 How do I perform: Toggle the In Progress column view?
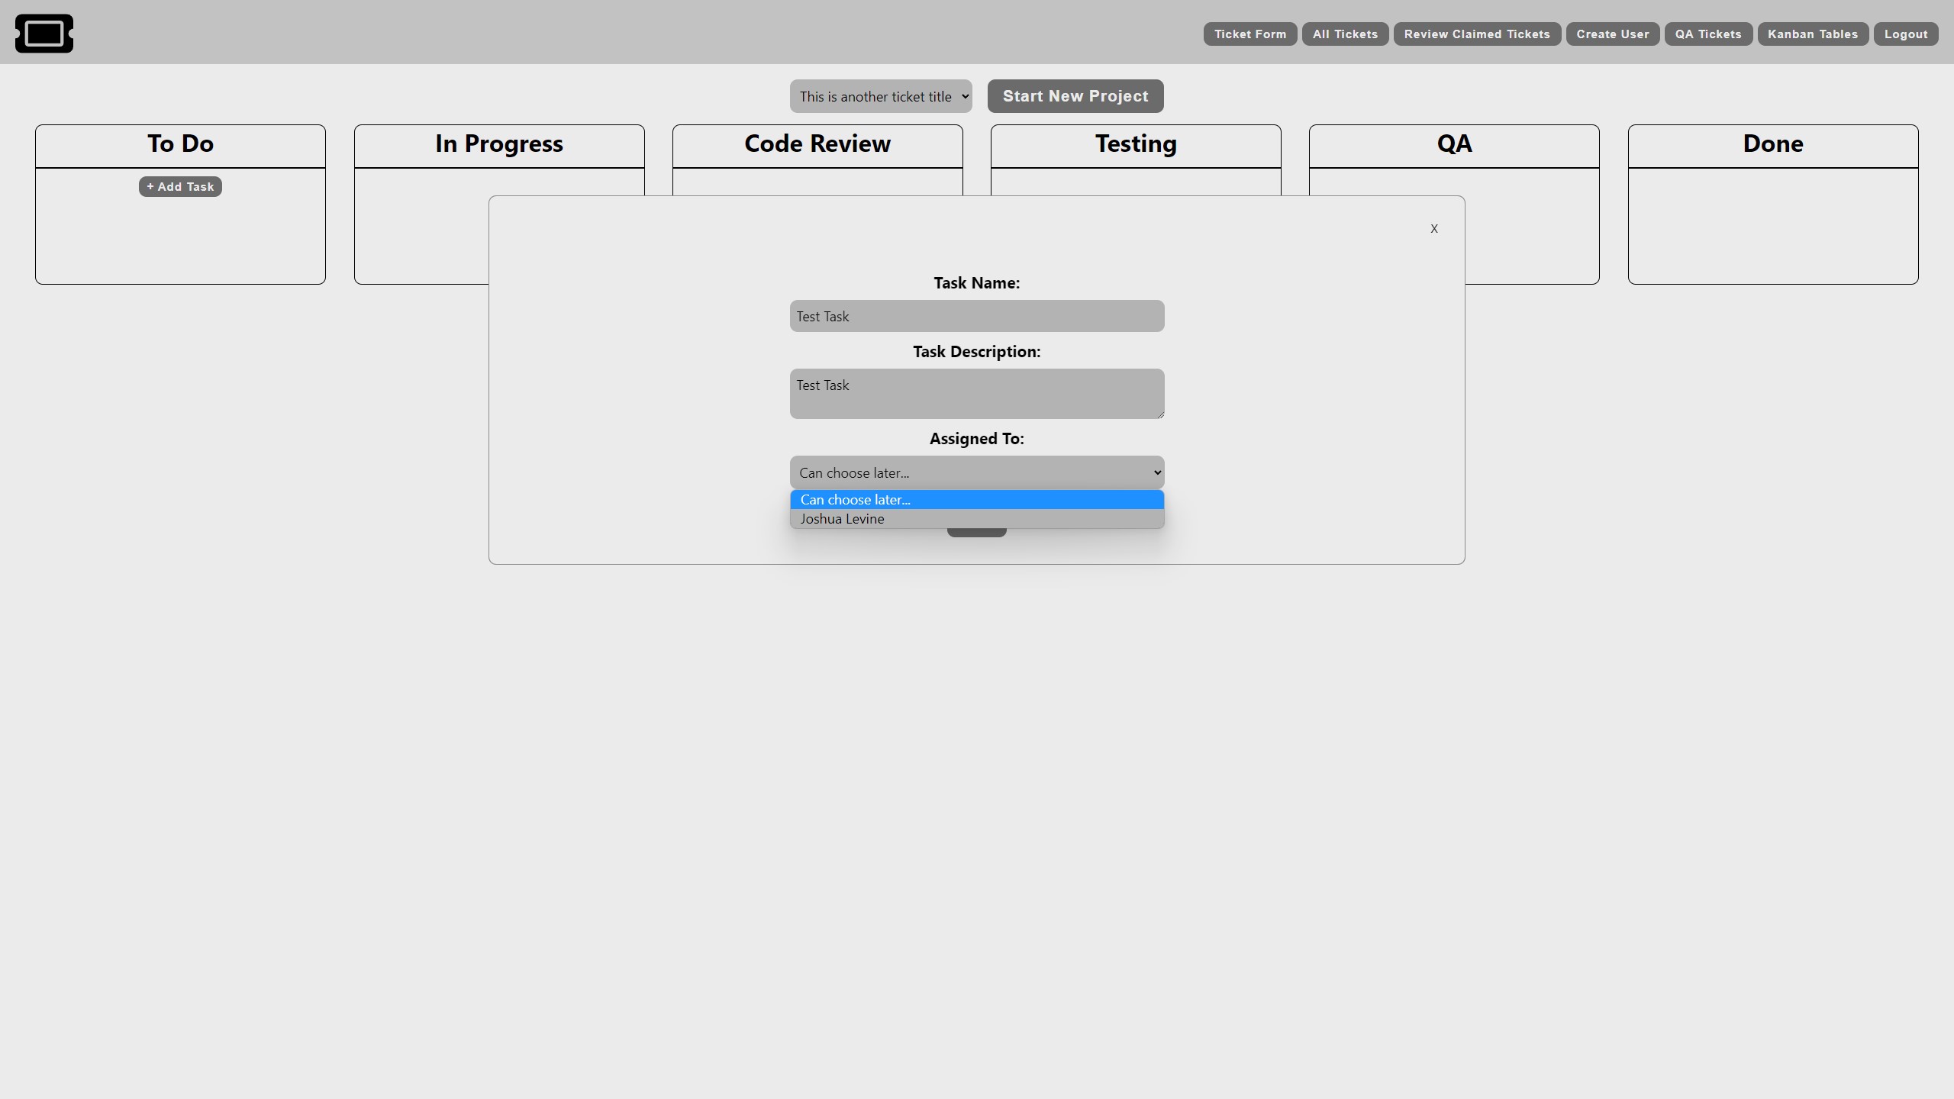click(499, 143)
